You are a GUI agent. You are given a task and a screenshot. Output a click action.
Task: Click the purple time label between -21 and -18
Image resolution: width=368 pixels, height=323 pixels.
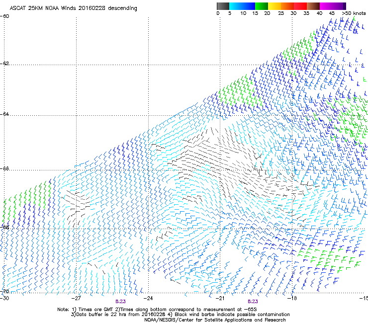click(253, 302)
